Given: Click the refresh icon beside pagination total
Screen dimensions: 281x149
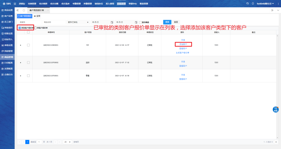Looking at the screenshot, I should click(x=276, y=142).
